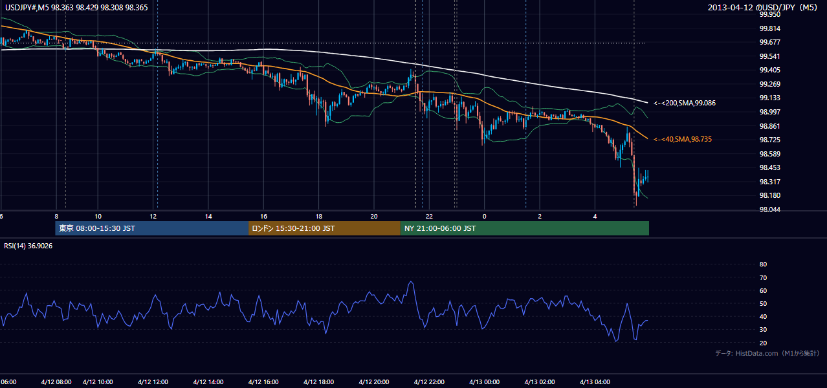Click date axis label 4/12 12:00

click(153, 382)
